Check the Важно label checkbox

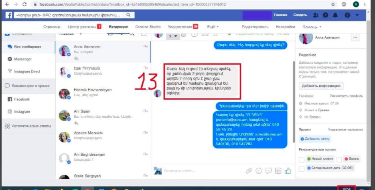(x=339, y=159)
